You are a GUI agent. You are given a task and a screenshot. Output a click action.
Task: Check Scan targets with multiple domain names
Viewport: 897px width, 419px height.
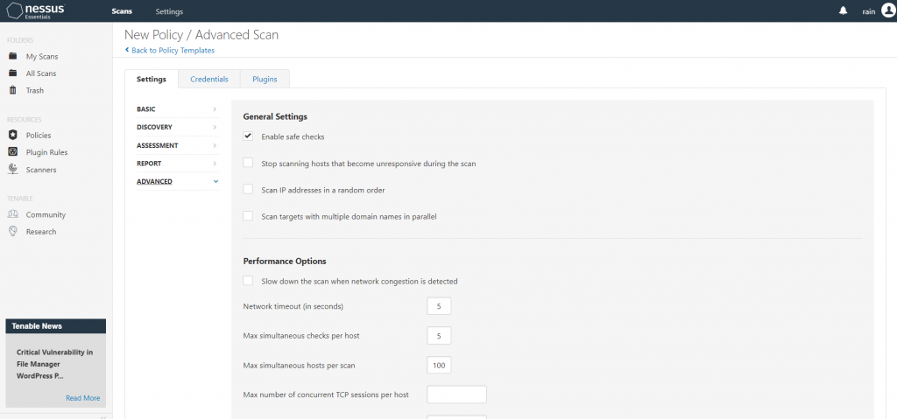248,216
